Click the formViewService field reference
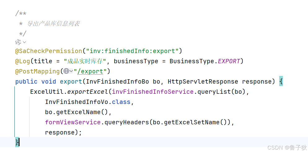The height and width of the screenshot is (153, 308). tap(73, 122)
